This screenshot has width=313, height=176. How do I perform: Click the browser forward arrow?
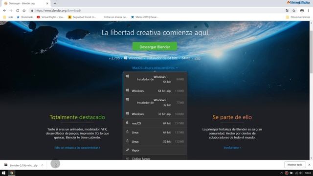[x=11, y=11]
